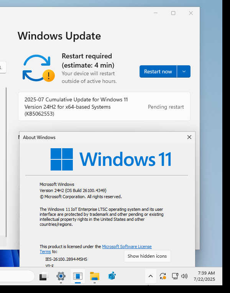Open File Explorer from the taskbar
Viewport: 230px width, 293px height.
95,276
